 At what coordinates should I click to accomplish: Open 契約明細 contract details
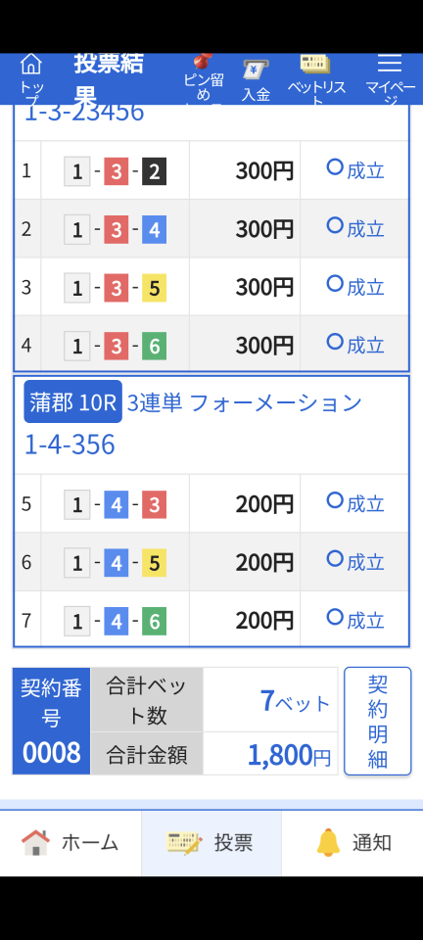377,722
